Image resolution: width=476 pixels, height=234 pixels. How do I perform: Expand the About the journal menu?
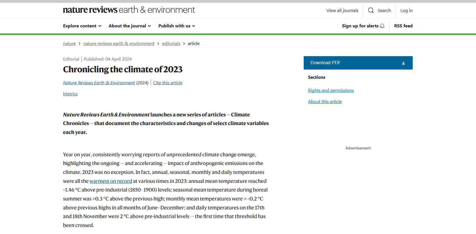coord(130,26)
